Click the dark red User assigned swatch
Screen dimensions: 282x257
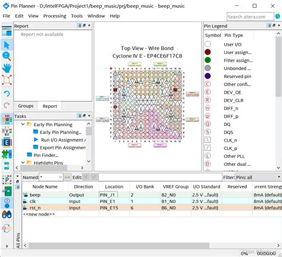[x=208, y=52]
